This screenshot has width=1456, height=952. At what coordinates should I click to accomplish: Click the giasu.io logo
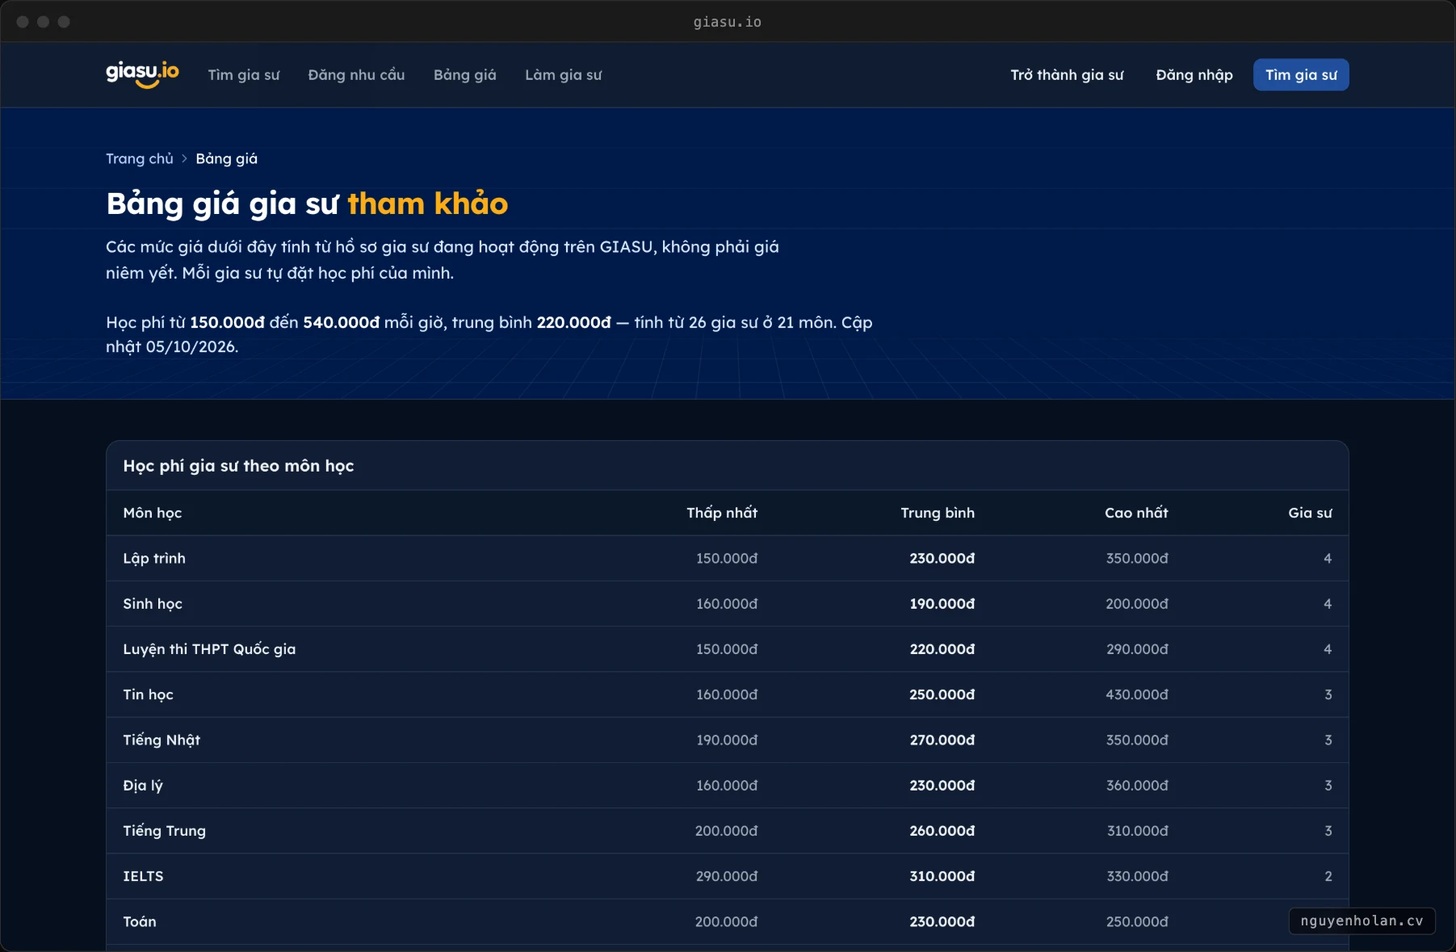pyautogui.click(x=142, y=74)
